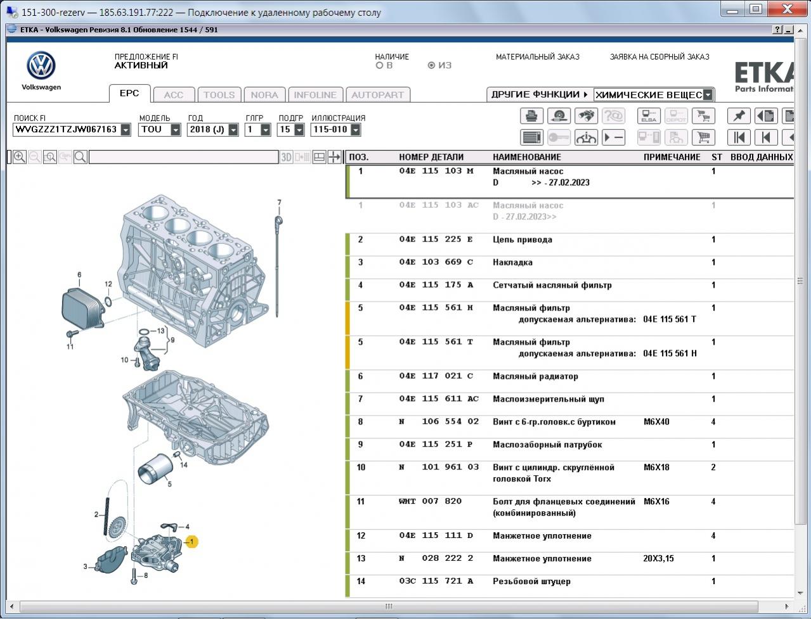Click the yellow position 1 marker on illustration
Viewport: 811px width, 619px height.
coord(191,542)
